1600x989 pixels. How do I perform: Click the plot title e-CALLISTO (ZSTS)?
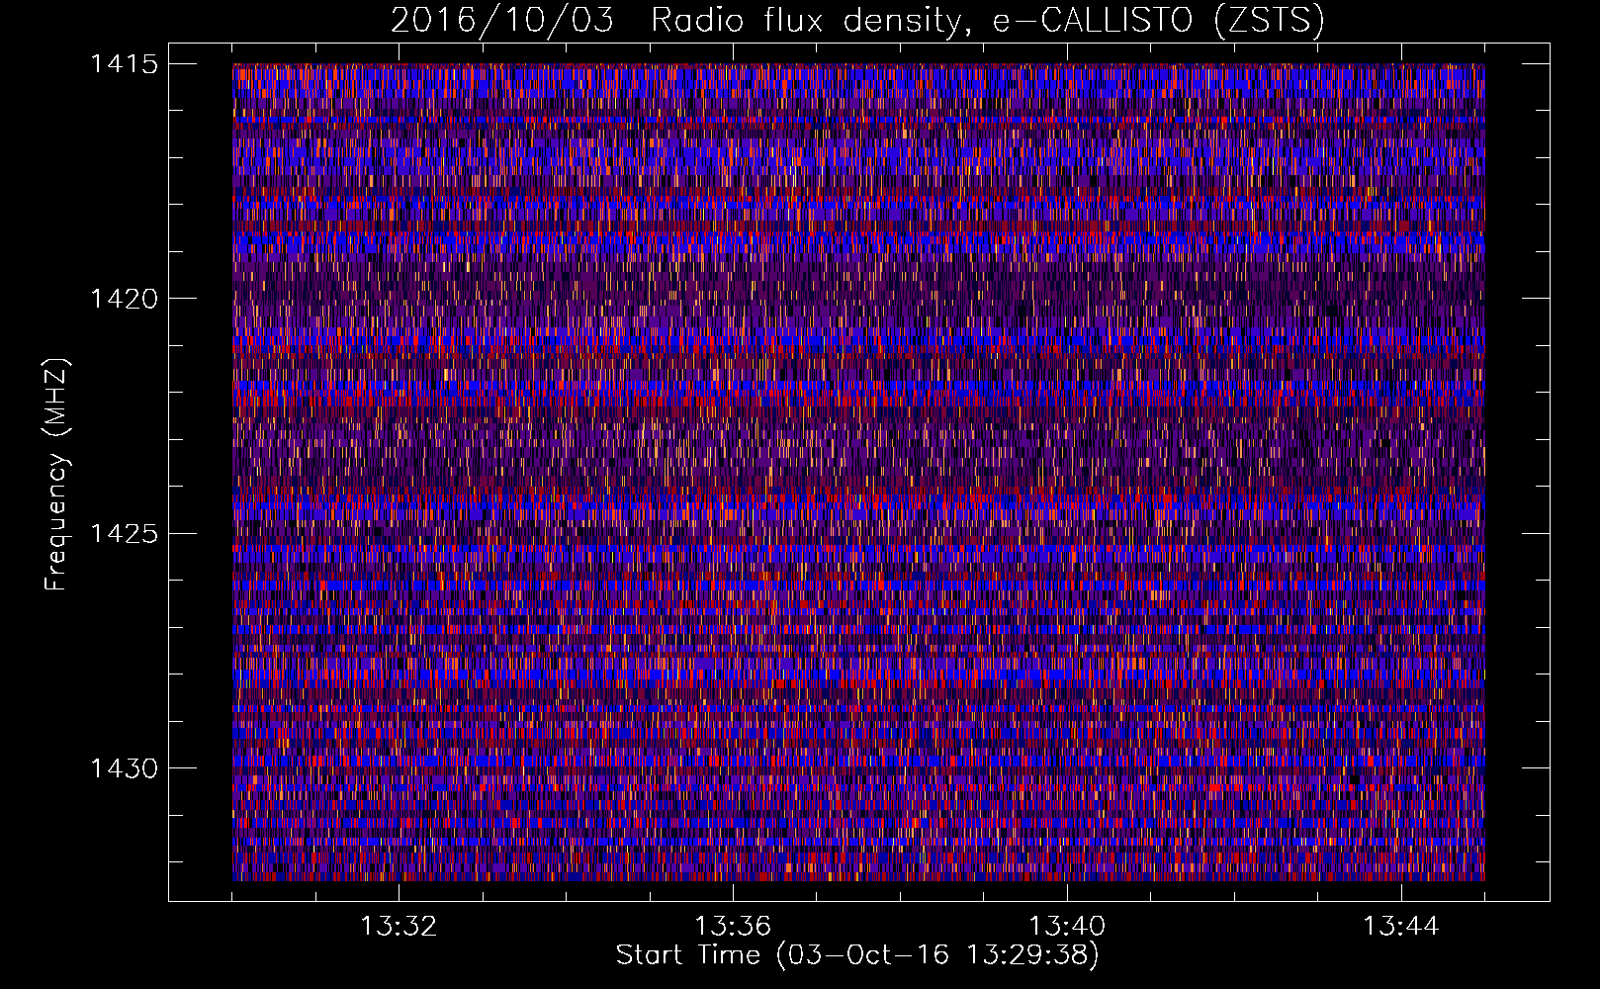(x=1158, y=20)
